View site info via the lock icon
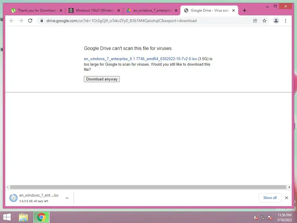 [x=42, y=21]
